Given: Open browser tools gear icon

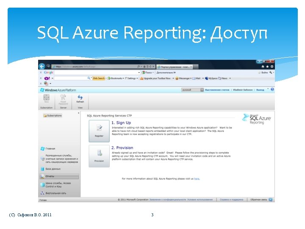Looking at the screenshot, I should tap(272, 67).
